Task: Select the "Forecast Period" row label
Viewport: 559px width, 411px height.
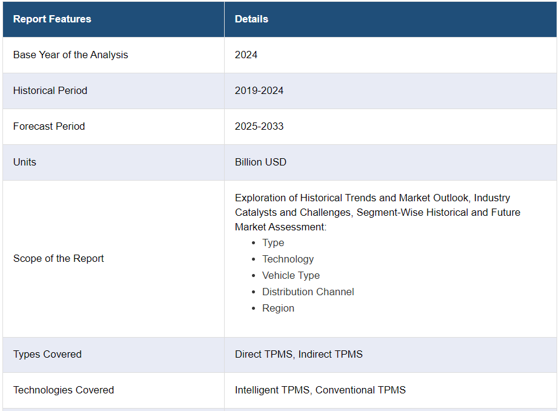Action: (x=49, y=126)
